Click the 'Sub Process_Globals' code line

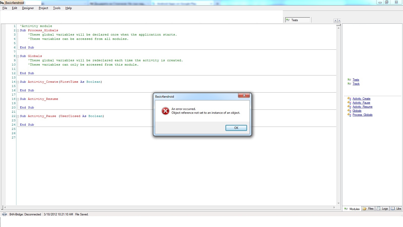point(39,30)
